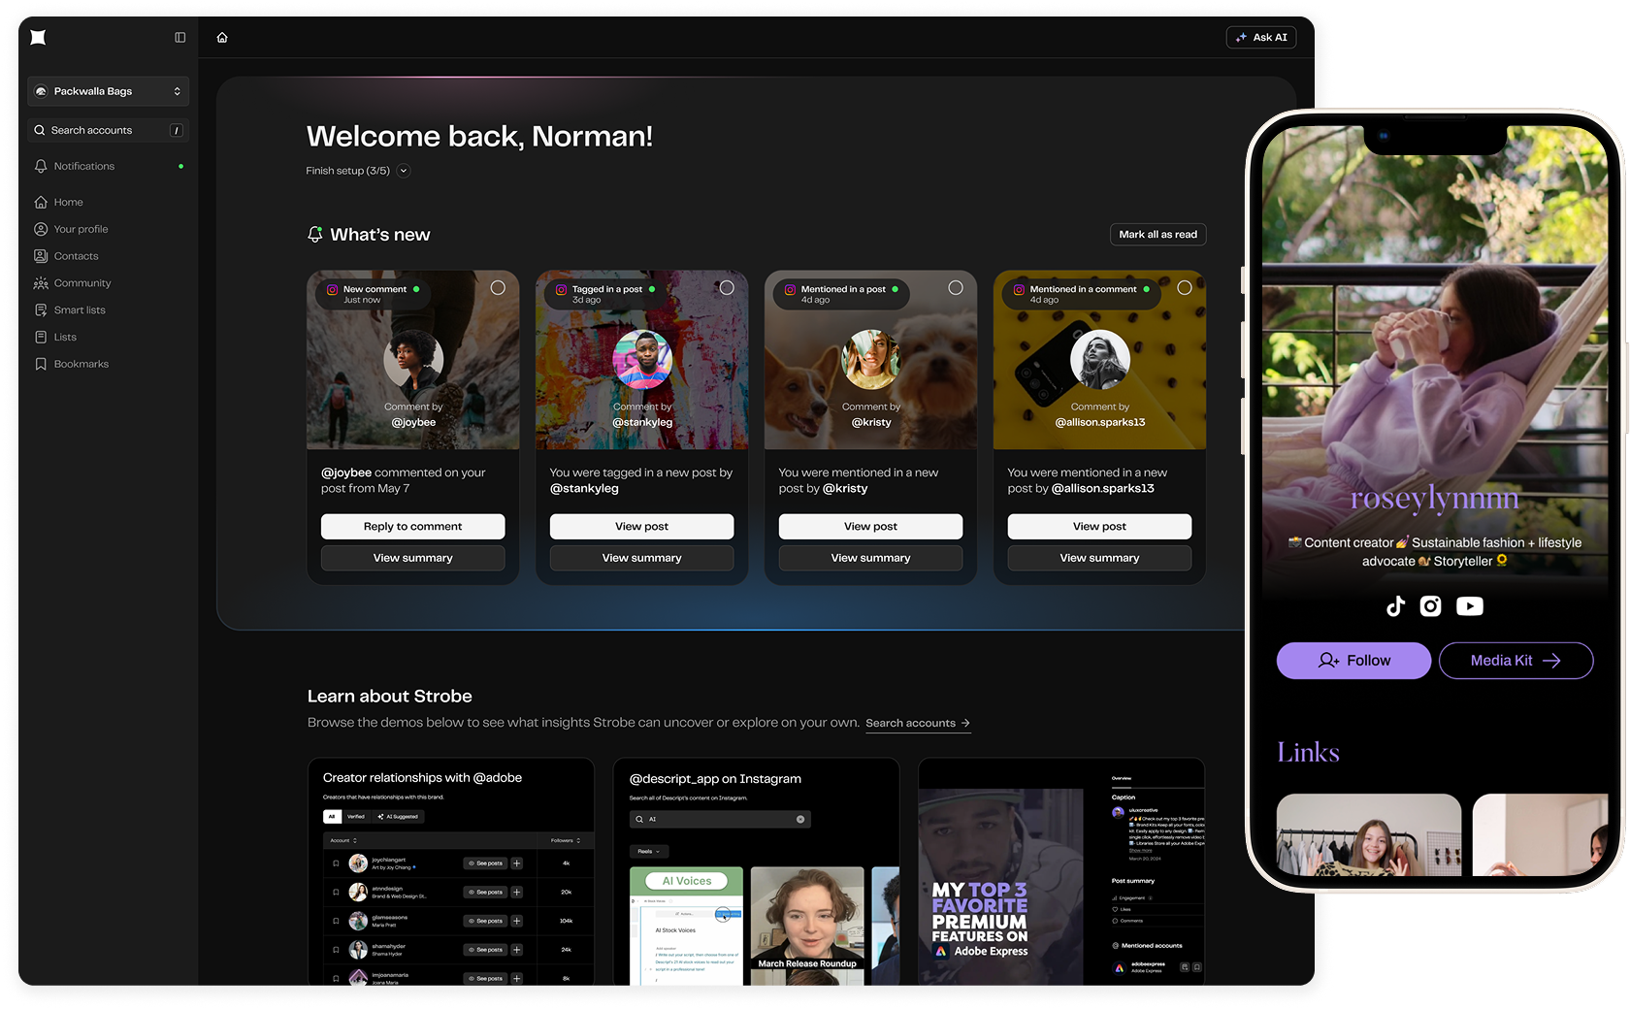This screenshot has height=1009, width=1630.
Task: Click the home breadcrumb icon
Action: point(222,38)
